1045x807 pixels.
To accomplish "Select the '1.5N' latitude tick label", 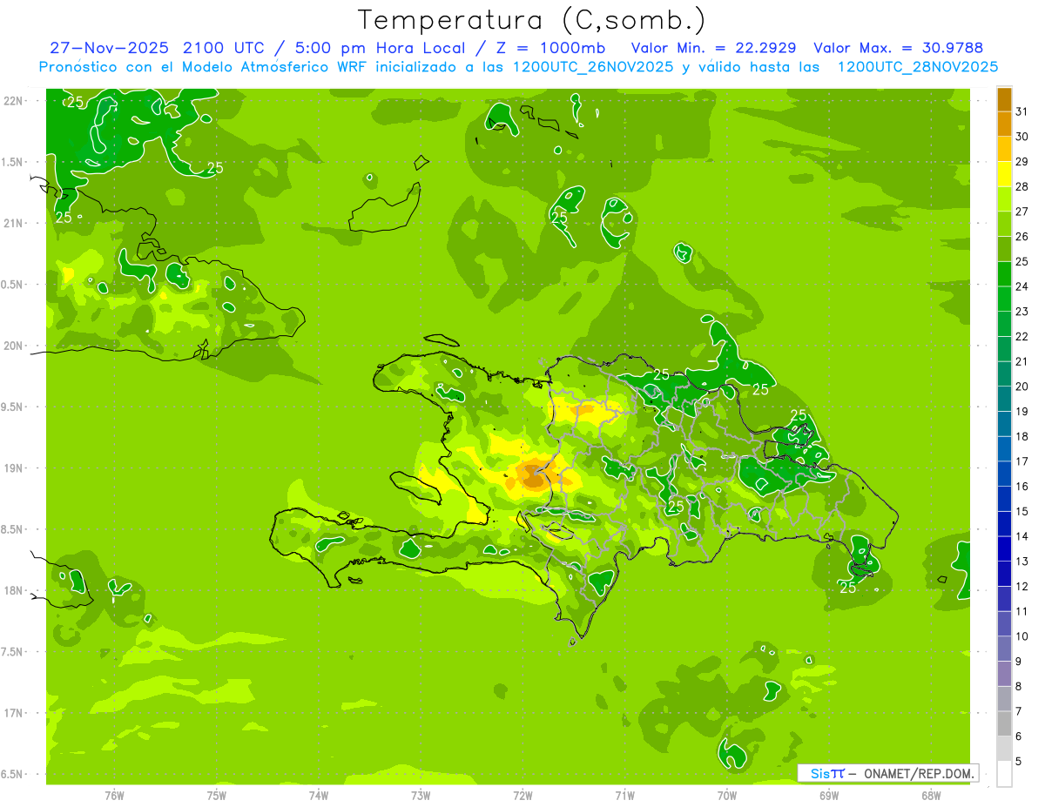I will coord(12,162).
